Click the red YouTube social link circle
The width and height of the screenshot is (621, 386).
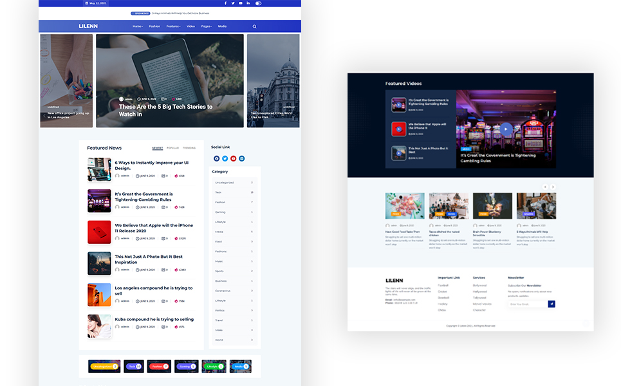[x=233, y=158]
